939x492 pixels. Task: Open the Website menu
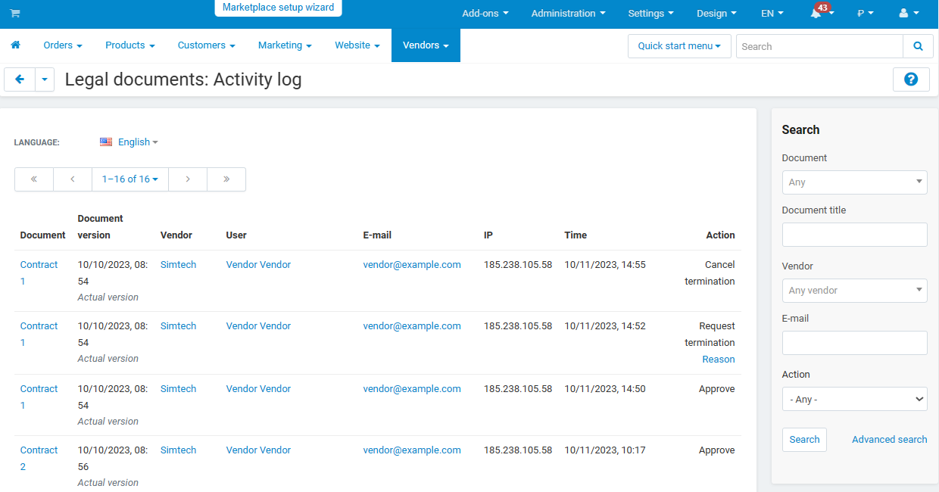point(357,45)
